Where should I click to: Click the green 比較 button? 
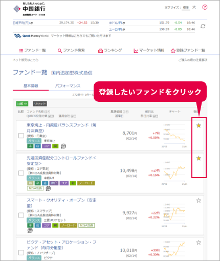click(22, 104)
